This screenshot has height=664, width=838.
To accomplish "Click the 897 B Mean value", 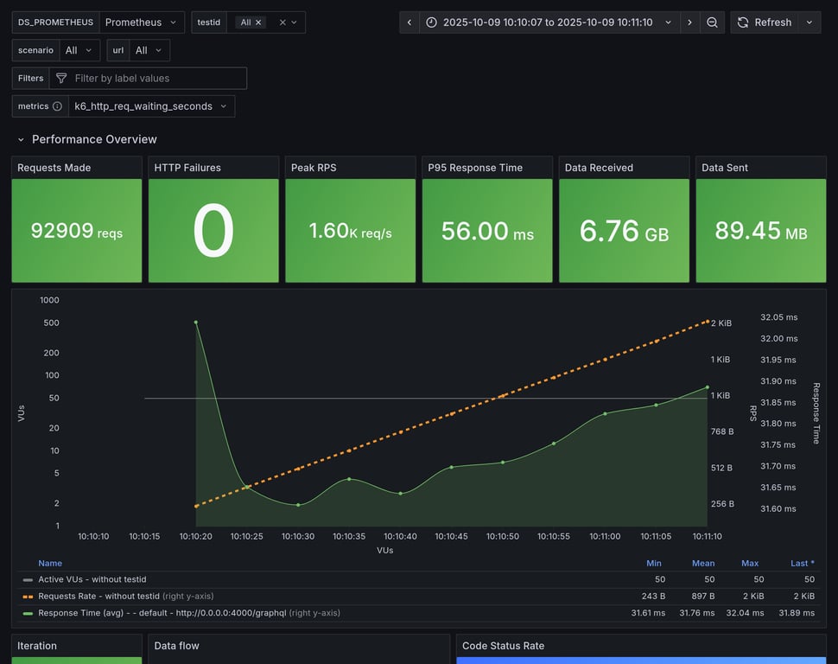I will (702, 596).
